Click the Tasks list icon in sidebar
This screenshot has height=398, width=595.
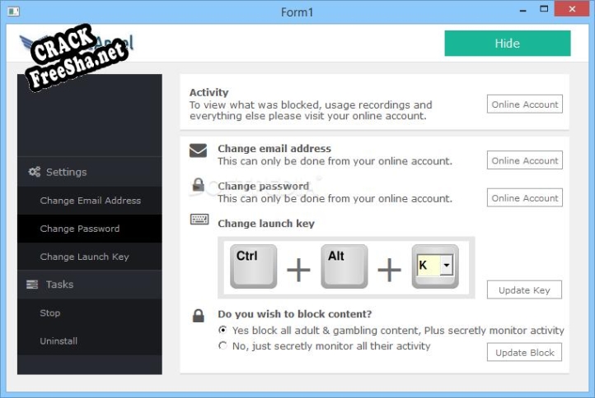(33, 285)
